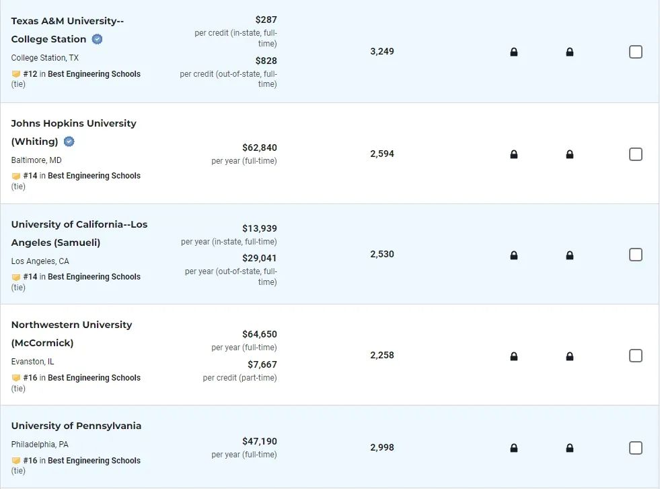Go to University of Pennsylvania page
660x489 pixels.
[x=76, y=426]
